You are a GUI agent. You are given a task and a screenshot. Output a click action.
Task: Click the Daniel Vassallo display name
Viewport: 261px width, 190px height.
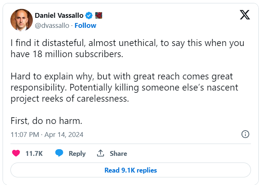(x=59, y=16)
